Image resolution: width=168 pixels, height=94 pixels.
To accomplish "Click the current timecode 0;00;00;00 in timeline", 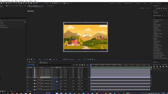I will pos(31,64).
